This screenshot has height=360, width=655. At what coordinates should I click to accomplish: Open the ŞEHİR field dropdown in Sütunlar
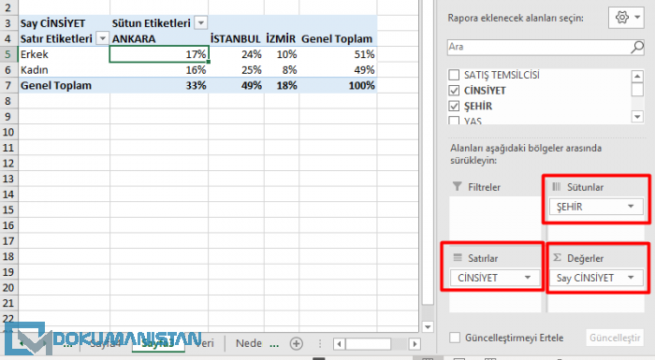click(x=631, y=207)
